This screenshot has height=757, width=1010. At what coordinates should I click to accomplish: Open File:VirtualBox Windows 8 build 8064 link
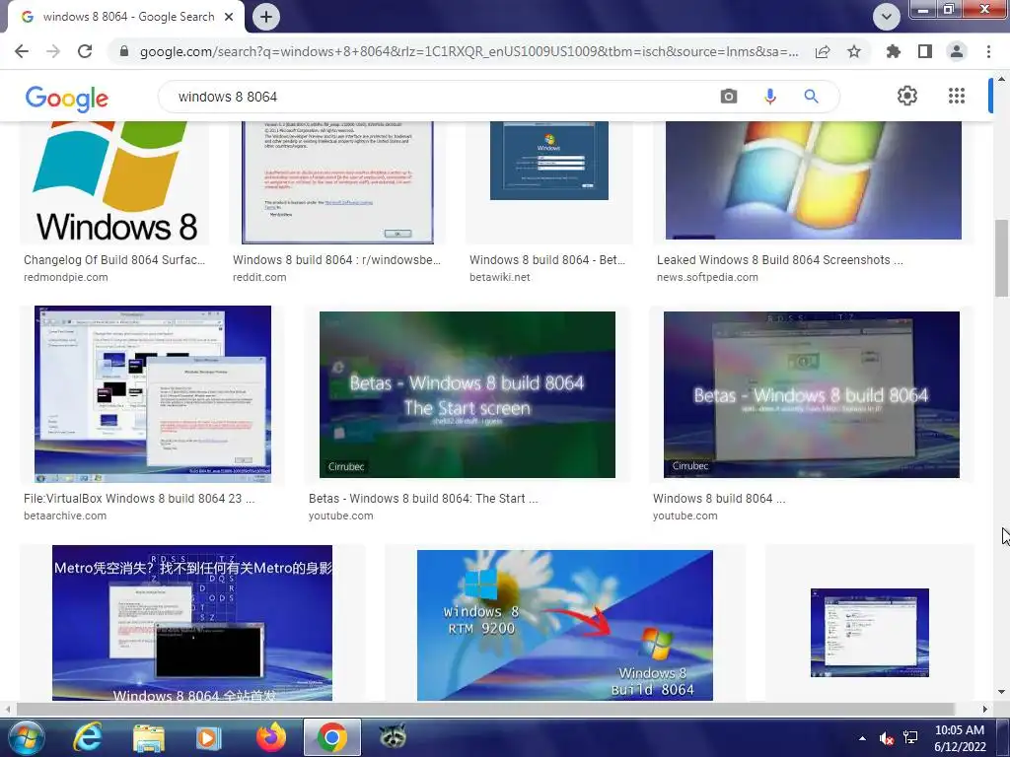point(139,498)
